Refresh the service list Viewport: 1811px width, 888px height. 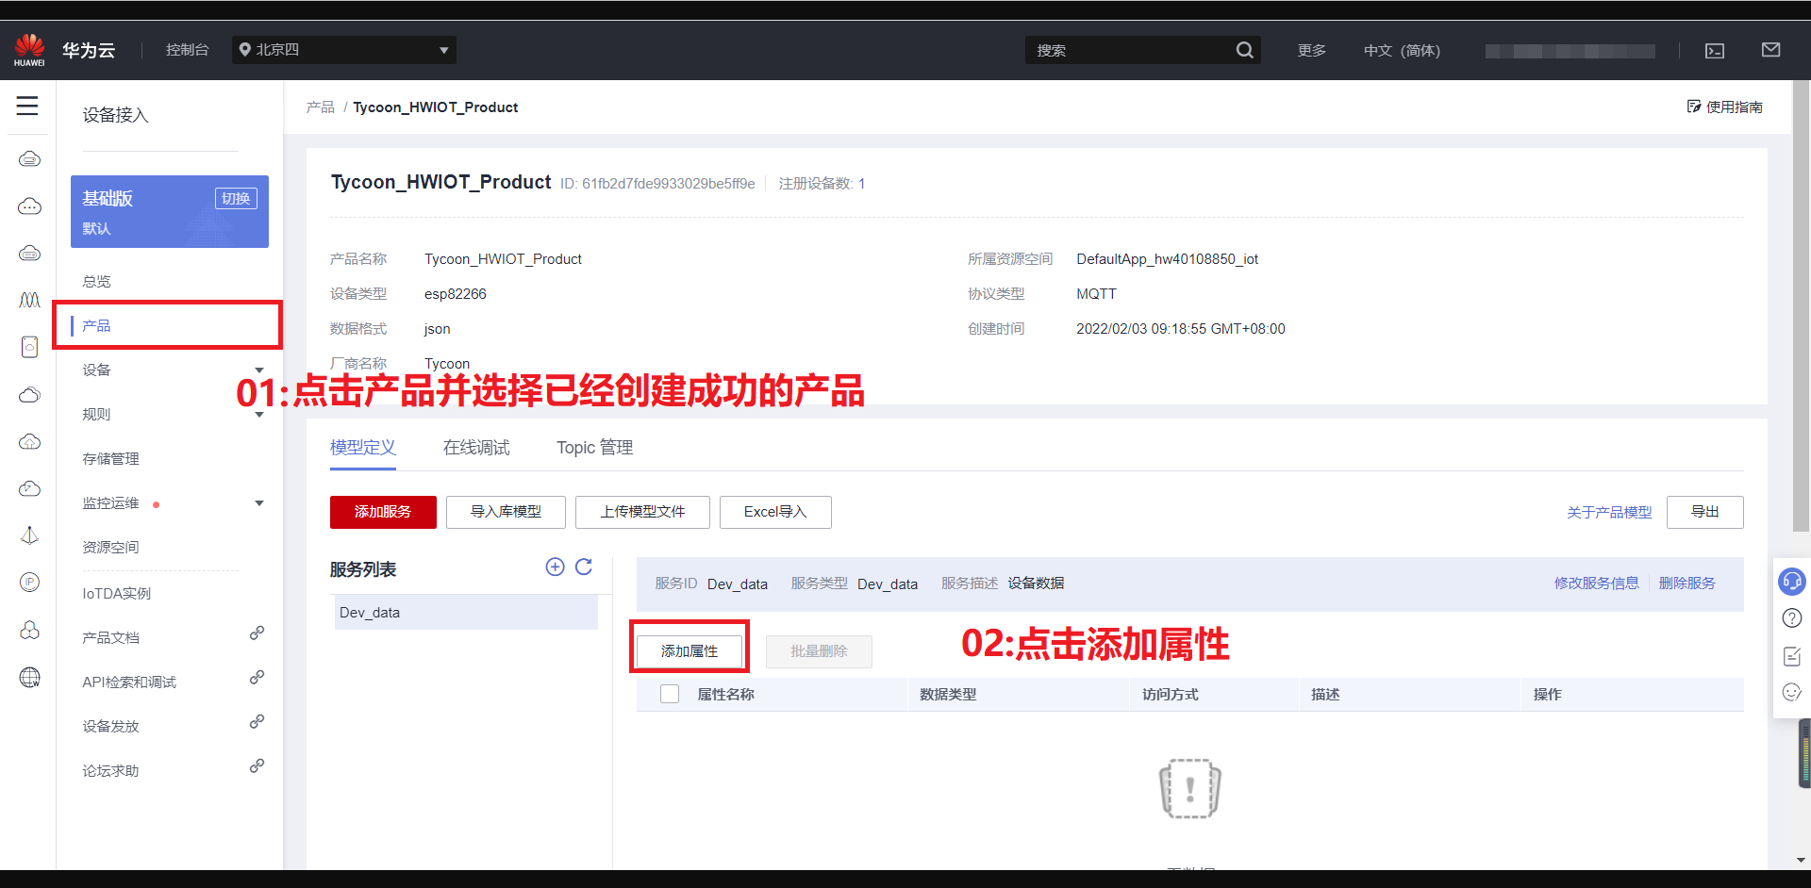[584, 567]
